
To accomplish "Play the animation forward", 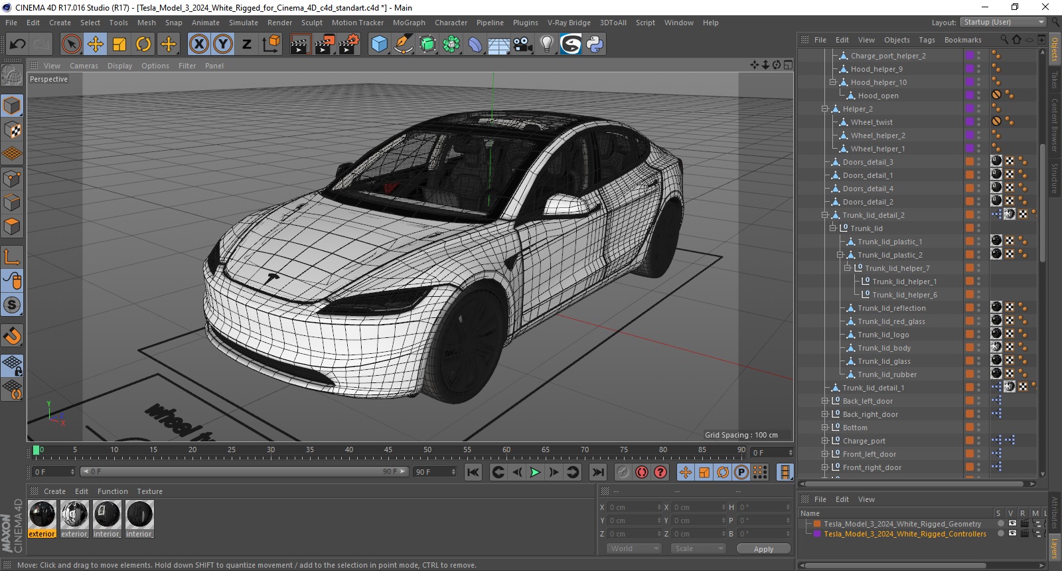I will coord(535,472).
